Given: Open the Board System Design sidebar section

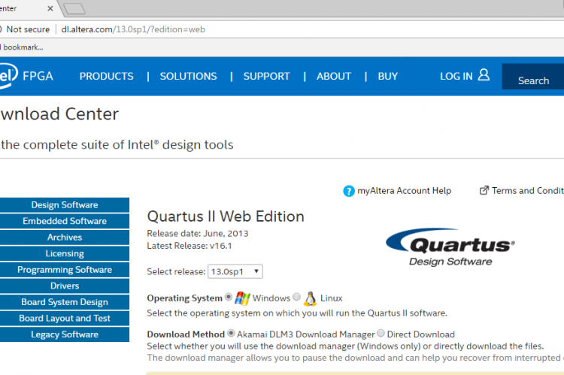Looking at the screenshot, I should pyautogui.click(x=65, y=302).
